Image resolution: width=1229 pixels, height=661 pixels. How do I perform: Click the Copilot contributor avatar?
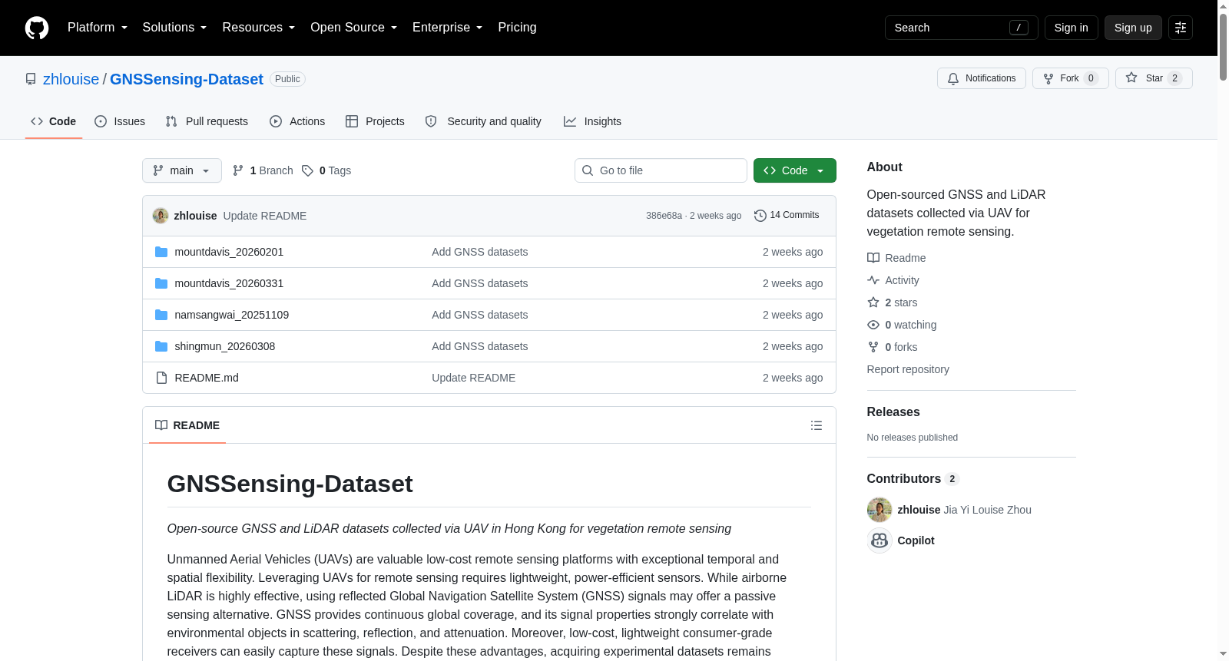[x=880, y=540]
